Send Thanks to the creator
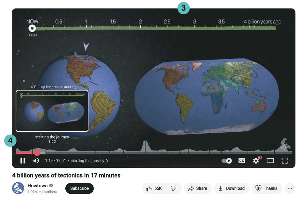 [x=267, y=189]
